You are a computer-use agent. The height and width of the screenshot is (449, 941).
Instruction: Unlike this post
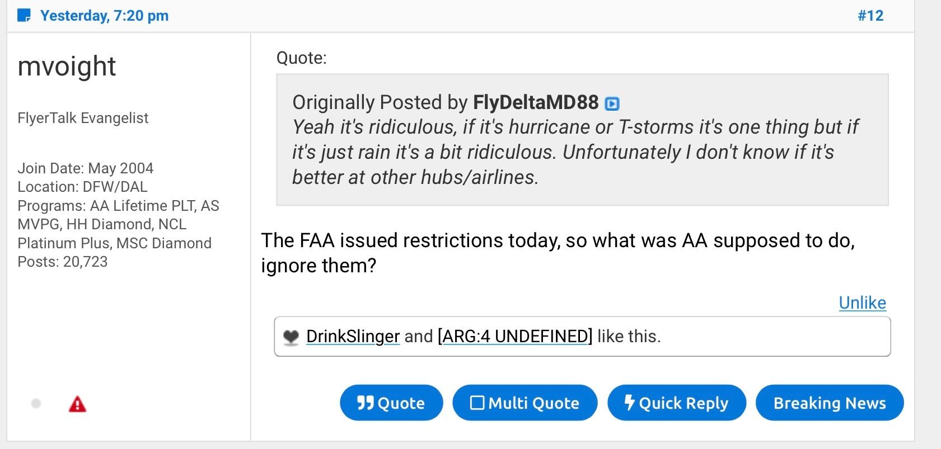[x=862, y=303]
